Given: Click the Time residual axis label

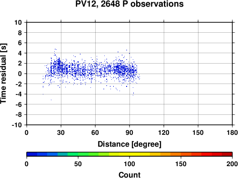Looking at the screenshot, I should pyautogui.click(x=3, y=74).
